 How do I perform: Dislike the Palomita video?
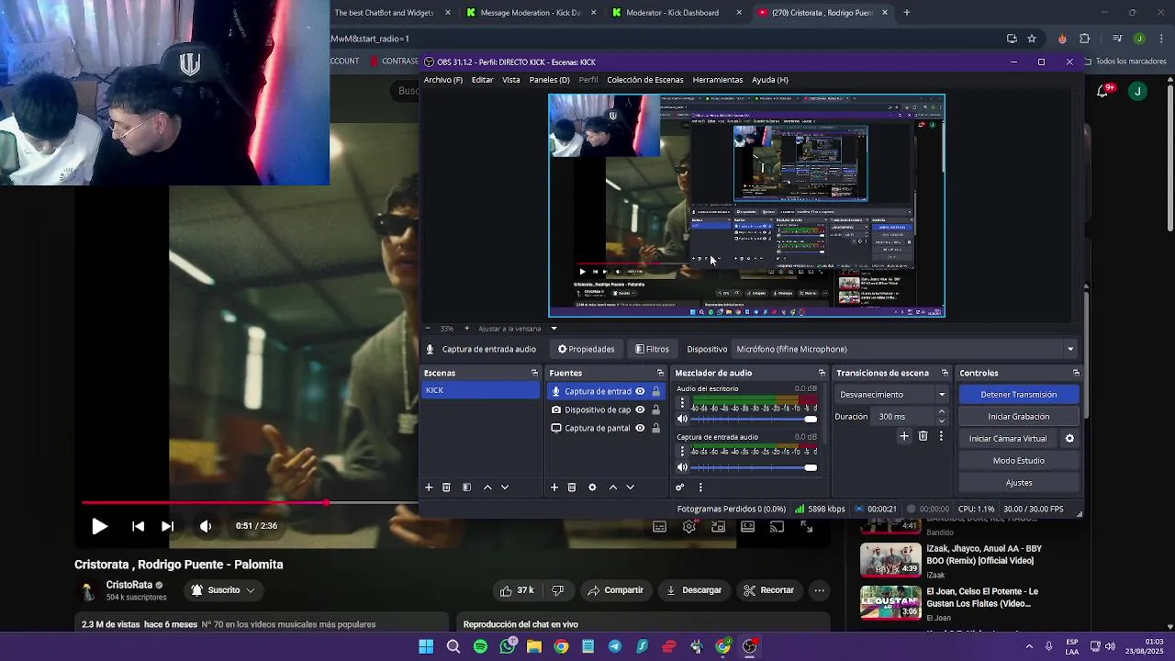click(557, 590)
